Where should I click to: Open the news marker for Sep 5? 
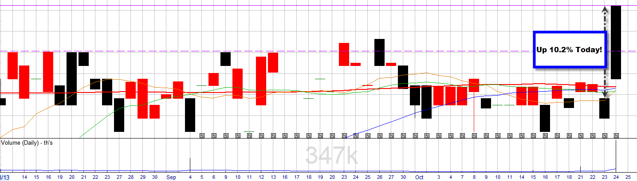[x=202, y=135]
